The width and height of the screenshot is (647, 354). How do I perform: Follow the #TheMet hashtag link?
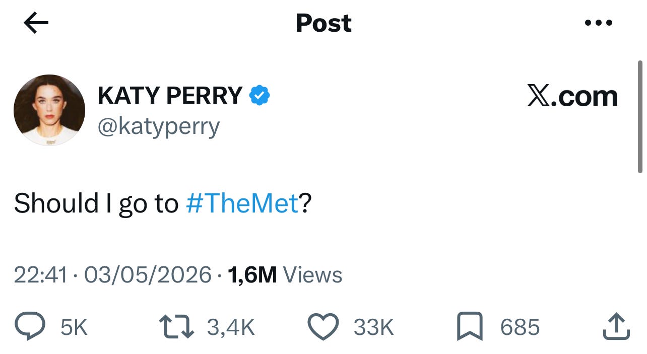pyautogui.click(x=243, y=203)
